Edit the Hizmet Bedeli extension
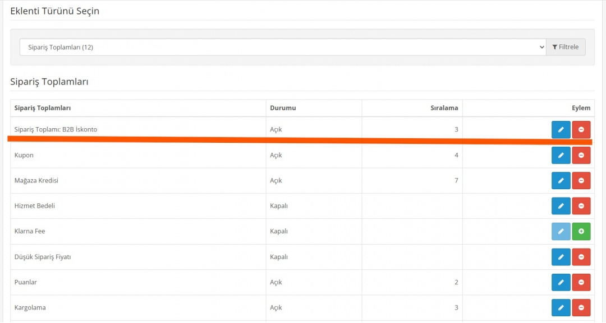Image resolution: width=606 pixels, height=323 pixels. pyautogui.click(x=561, y=206)
